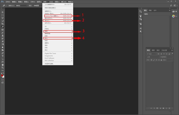Select the Rectangular Marquee tool
Screen dimensions: 179x115
coord(3,15)
